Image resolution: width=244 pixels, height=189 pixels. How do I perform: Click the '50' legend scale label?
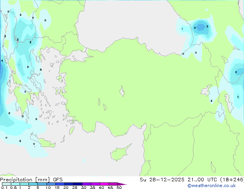119,187
